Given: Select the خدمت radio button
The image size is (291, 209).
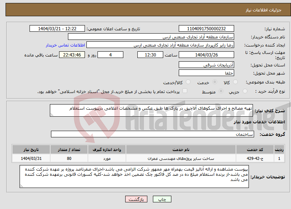Looking at the screenshot, I should click(215, 82).
